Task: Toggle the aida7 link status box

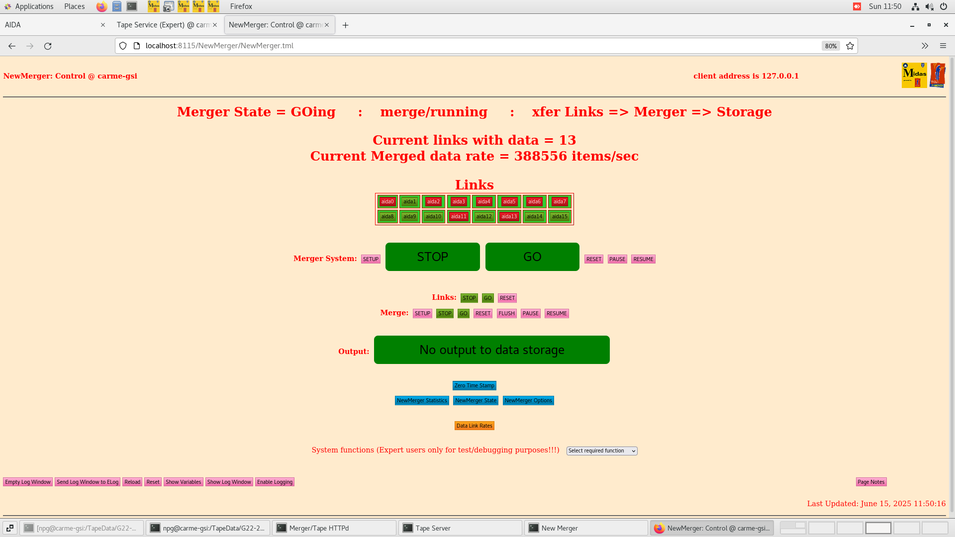Action: point(560,201)
